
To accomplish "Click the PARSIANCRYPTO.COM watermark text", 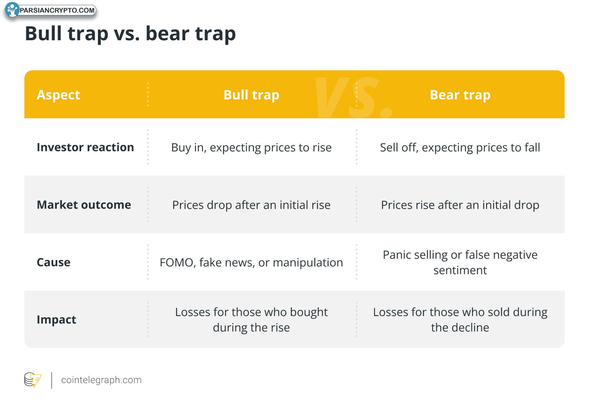I will [x=57, y=10].
